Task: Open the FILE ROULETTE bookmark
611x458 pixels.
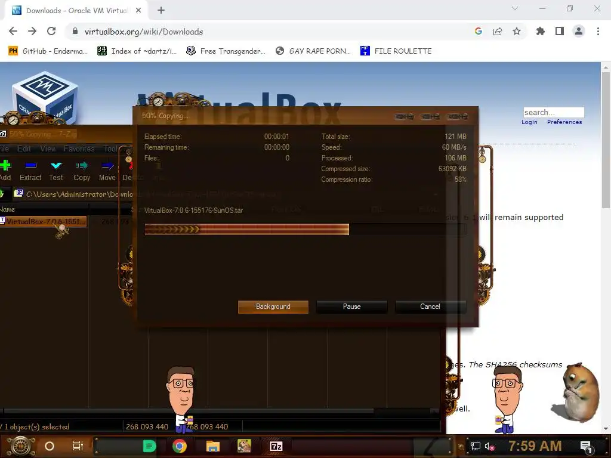Action: (x=396, y=51)
